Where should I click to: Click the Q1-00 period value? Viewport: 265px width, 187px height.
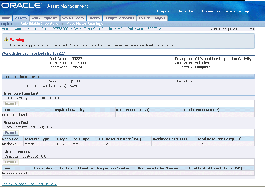pyautogui.click(x=75, y=81)
